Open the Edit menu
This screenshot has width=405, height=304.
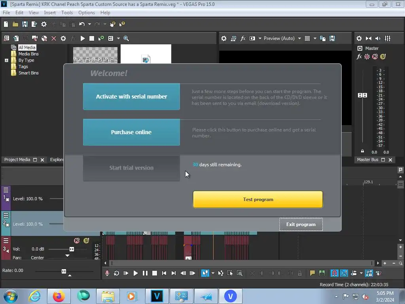click(x=19, y=13)
